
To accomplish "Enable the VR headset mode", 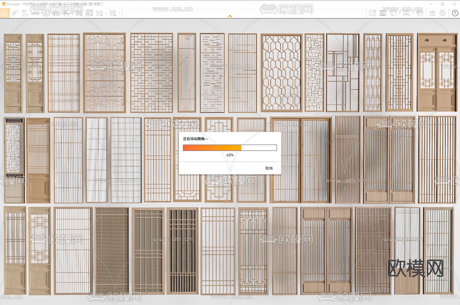I will pyautogui.click(x=420, y=13).
